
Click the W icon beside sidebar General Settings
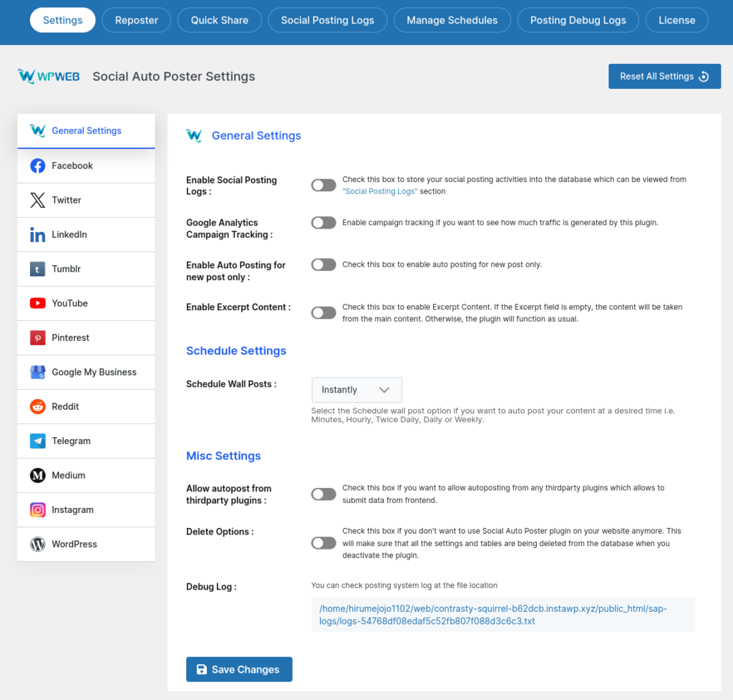coord(38,130)
